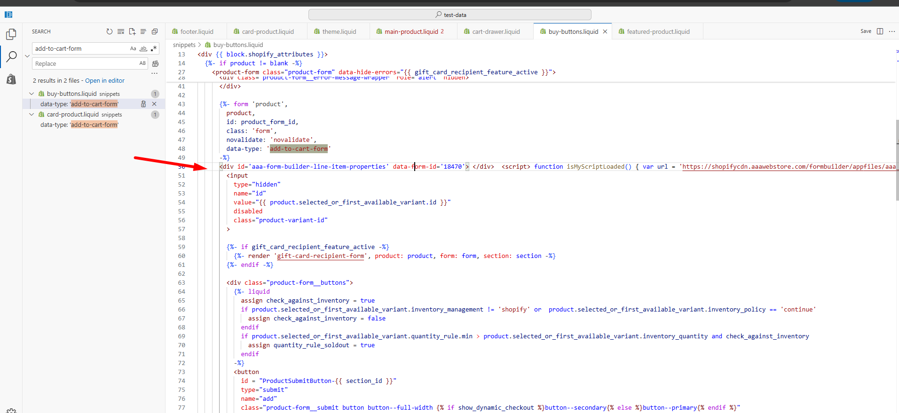
Task: Toggle Match Case in search box
Action: pyautogui.click(x=133, y=48)
